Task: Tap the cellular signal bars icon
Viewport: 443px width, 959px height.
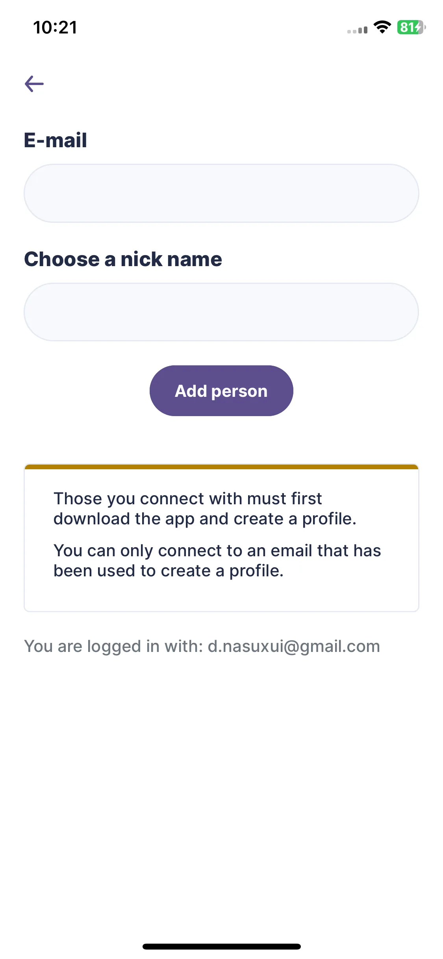Action: [x=357, y=30]
